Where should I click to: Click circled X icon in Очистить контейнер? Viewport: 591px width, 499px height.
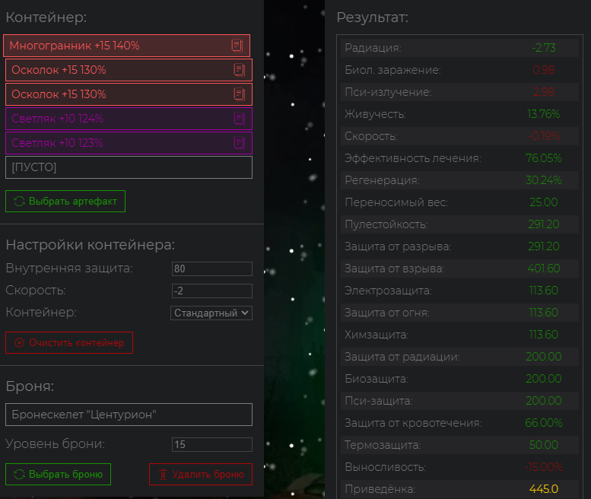click(19, 342)
